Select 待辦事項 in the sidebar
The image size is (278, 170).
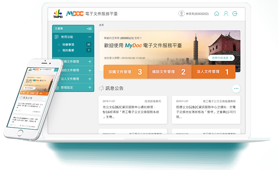(x=68, y=44)
